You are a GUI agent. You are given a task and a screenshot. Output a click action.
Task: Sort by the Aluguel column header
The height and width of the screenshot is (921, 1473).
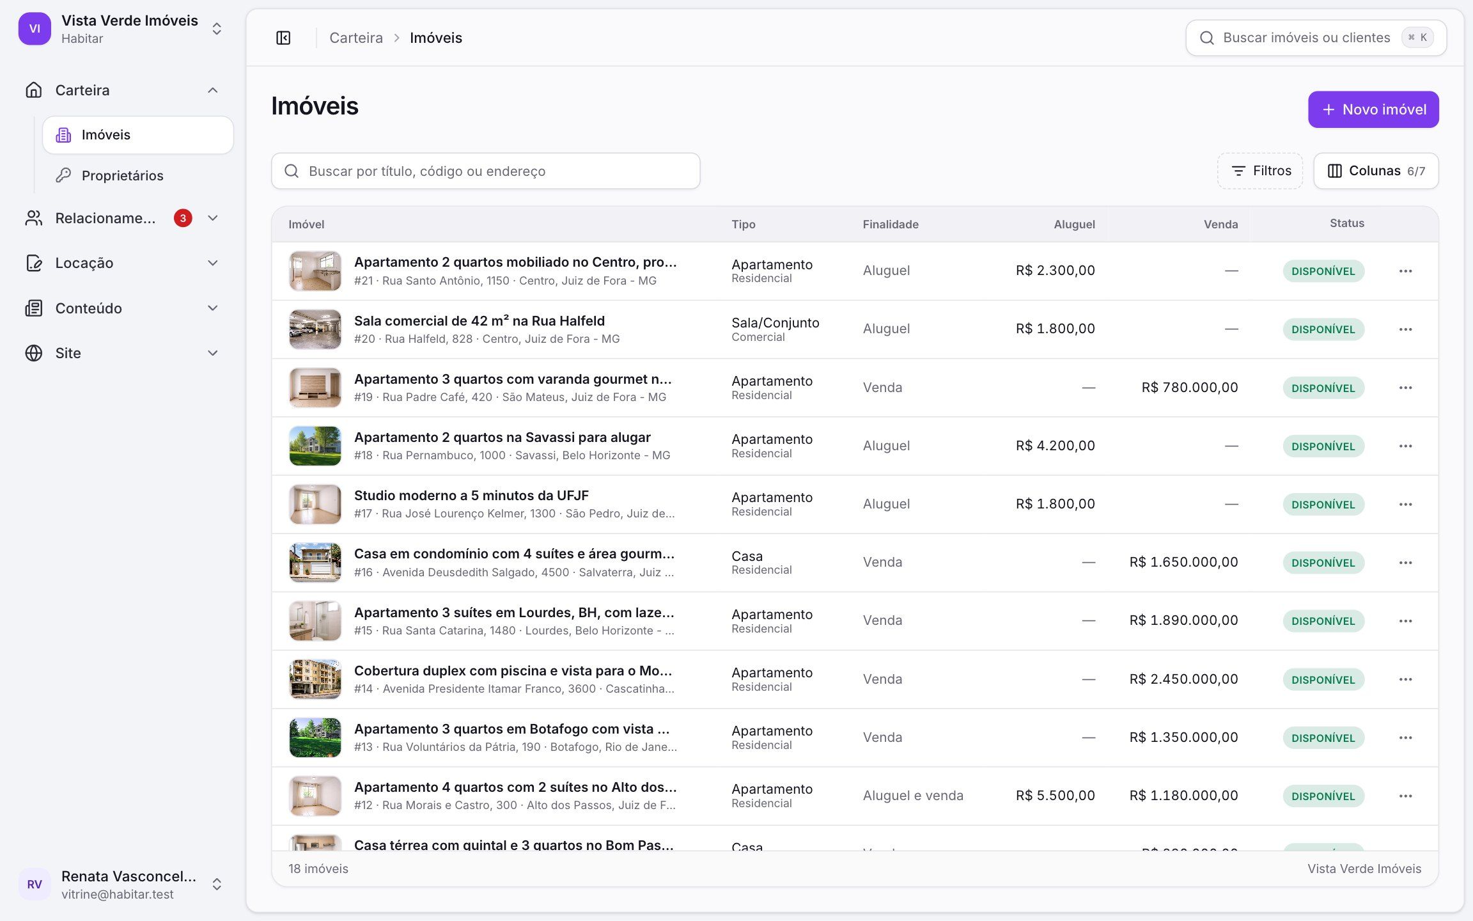tap(1074, 224)
